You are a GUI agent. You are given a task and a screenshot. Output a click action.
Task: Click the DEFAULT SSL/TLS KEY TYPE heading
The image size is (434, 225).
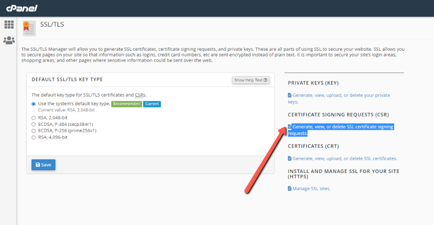pos(67,80)
